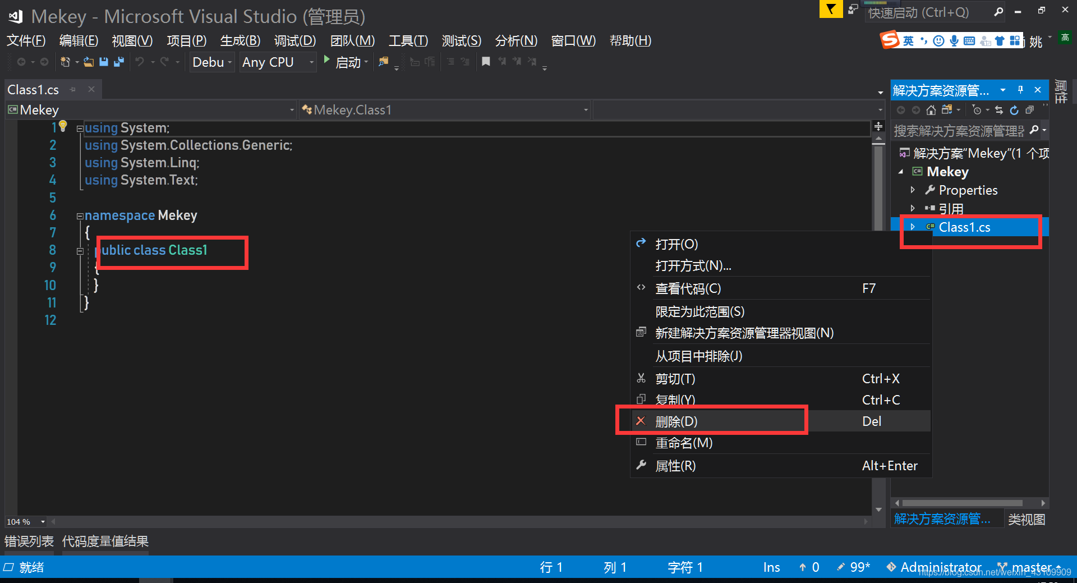Image resolution: width=1077 pixels, height=583 pixels.
Task: Click the Solution Explorer folder view switch icon
Action: [947, 110]
